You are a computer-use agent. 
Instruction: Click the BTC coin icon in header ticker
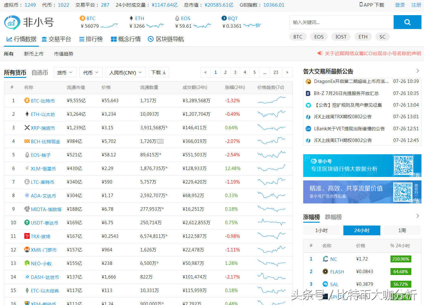point(83,18)
